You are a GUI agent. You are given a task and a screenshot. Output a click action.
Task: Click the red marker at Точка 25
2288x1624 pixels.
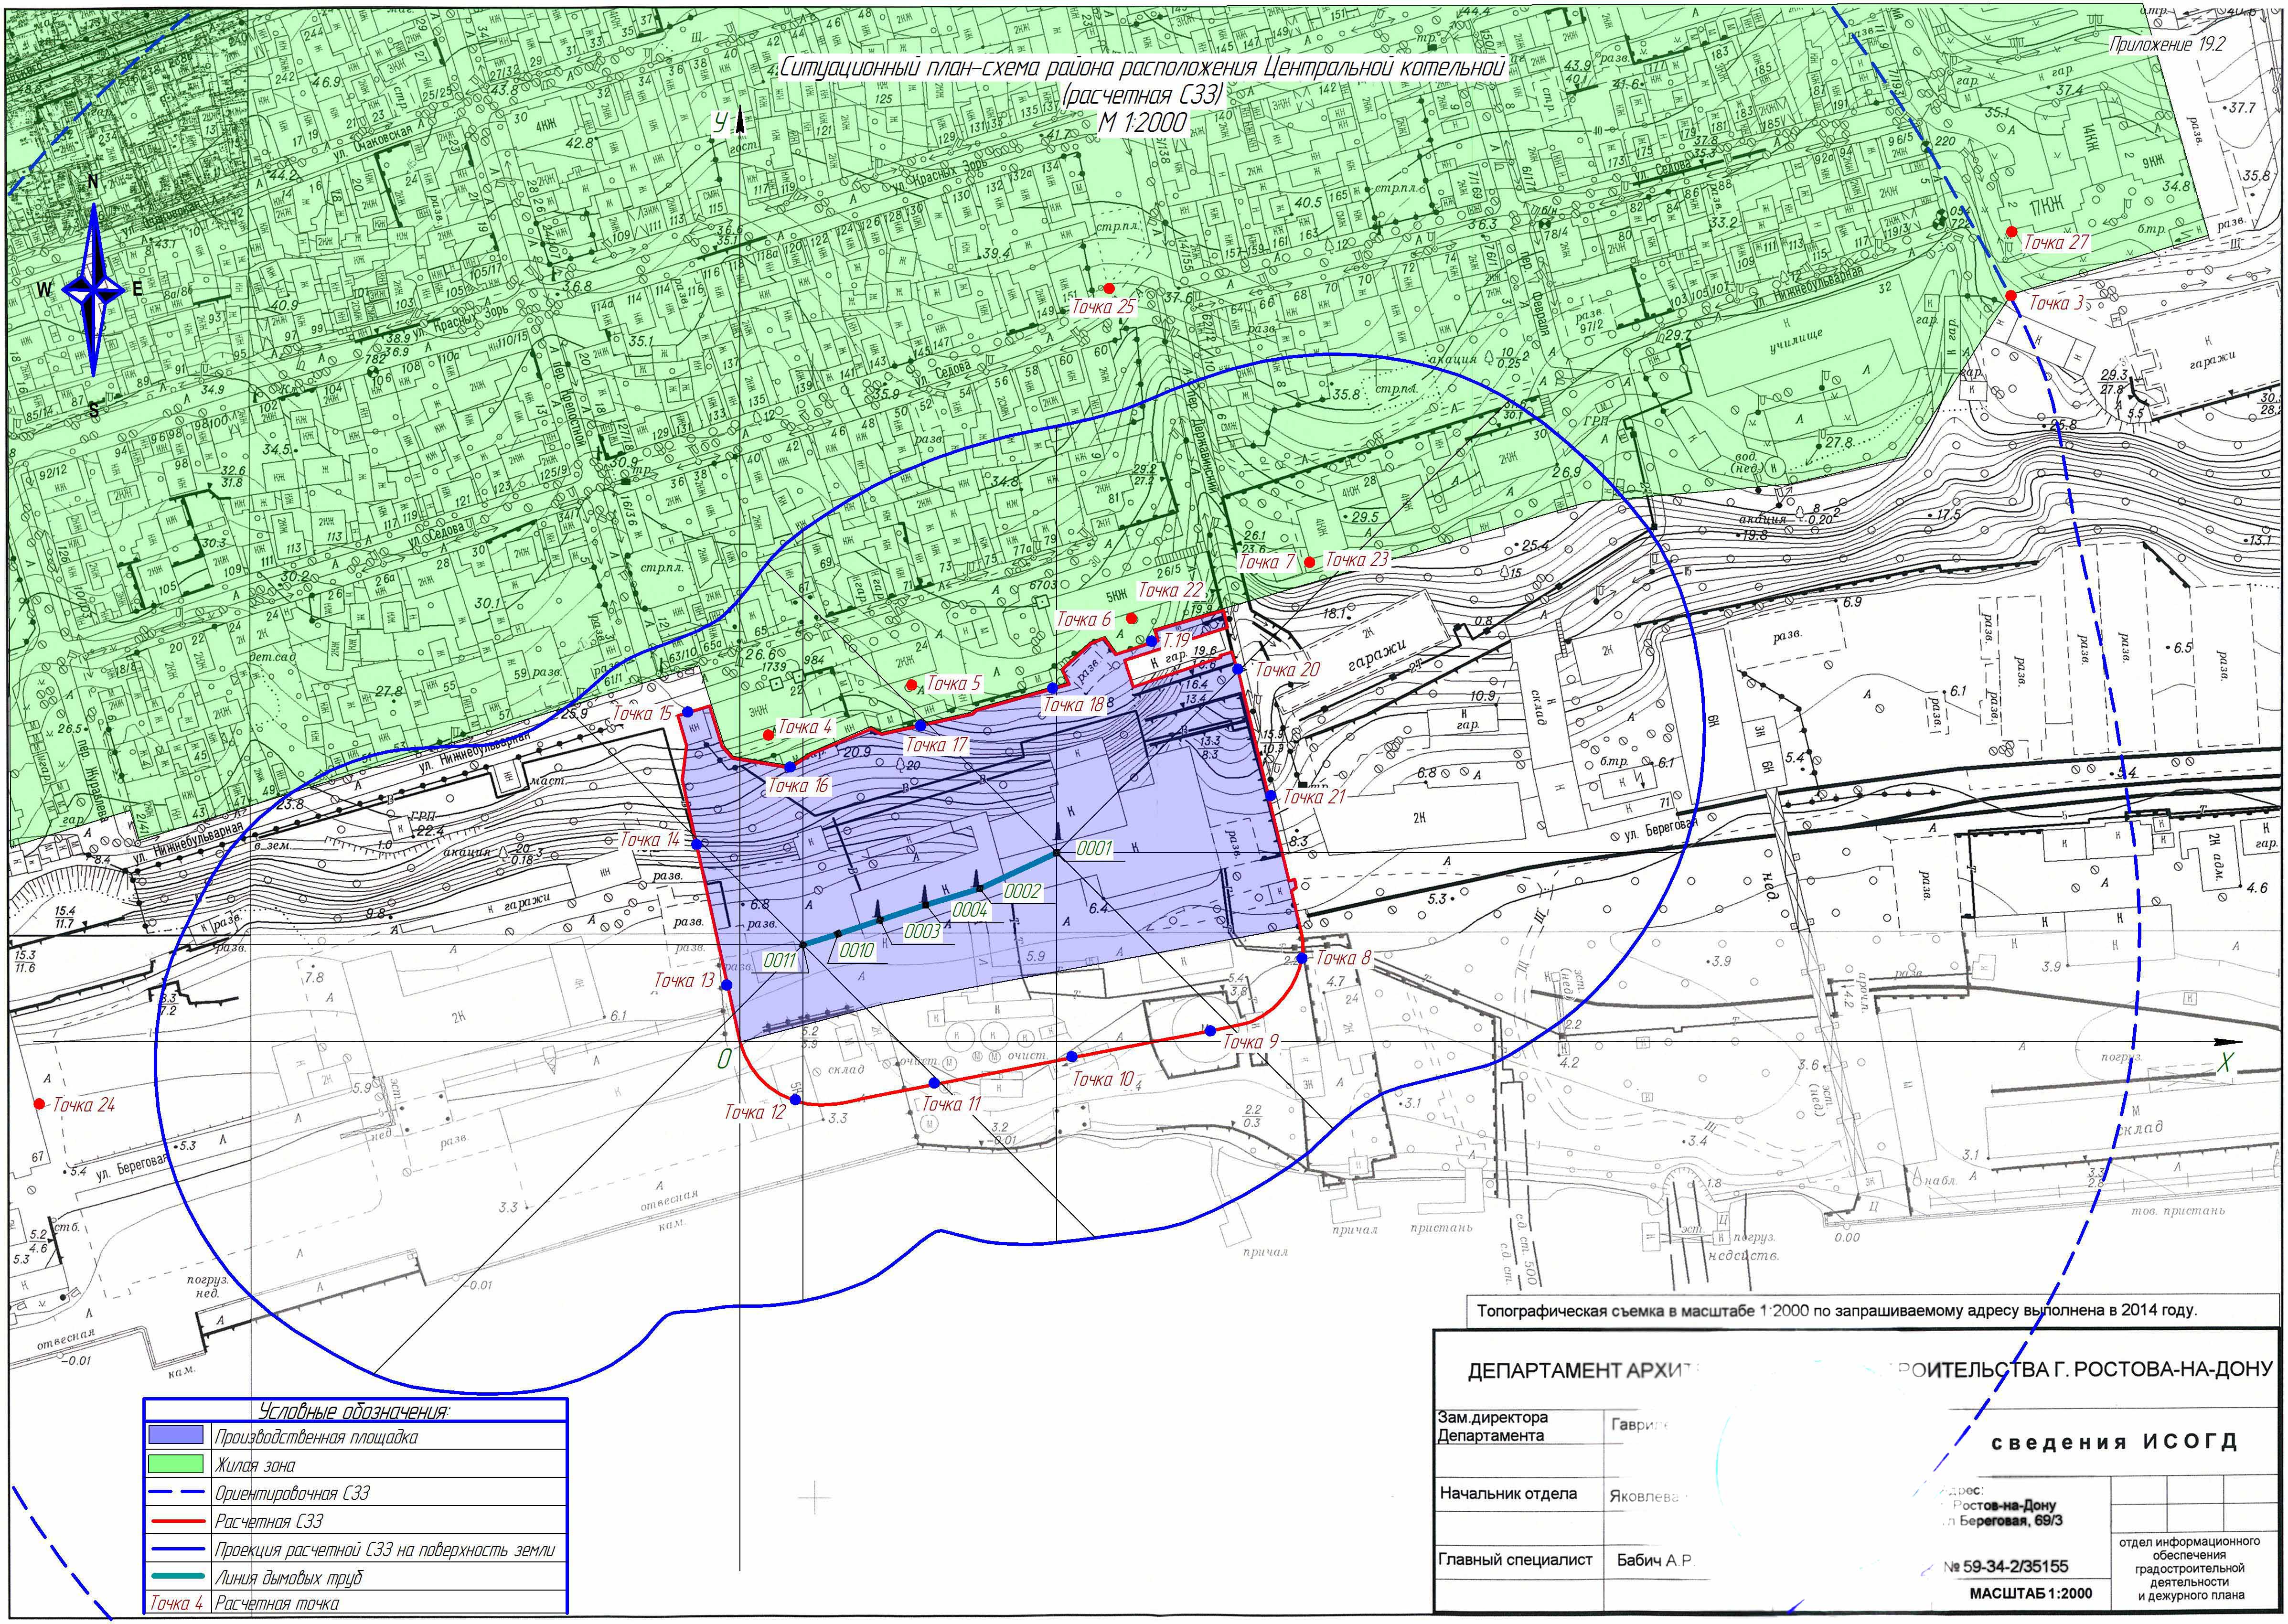tap(1109, 288)
